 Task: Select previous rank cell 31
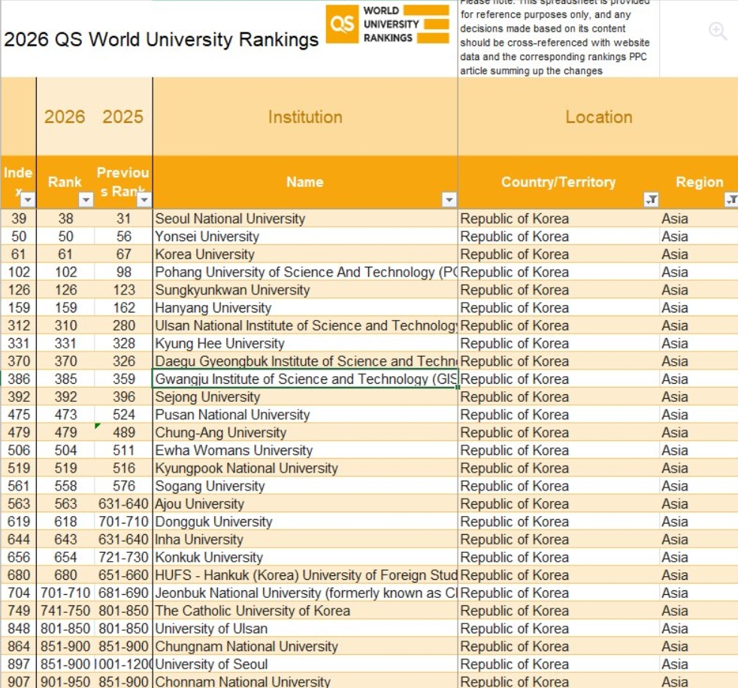click(124, 219)
